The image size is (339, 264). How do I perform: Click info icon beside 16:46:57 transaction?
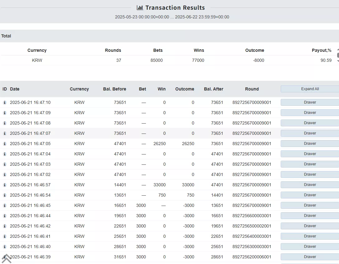click(x=5, y=185)
